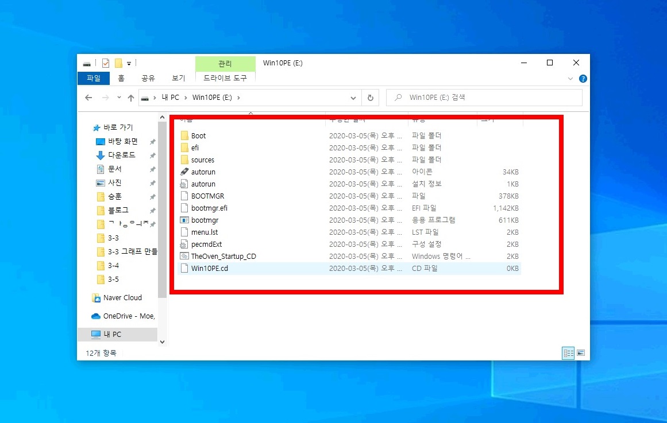Expand chevron after 내 PC in address bar

click(186, 98)
